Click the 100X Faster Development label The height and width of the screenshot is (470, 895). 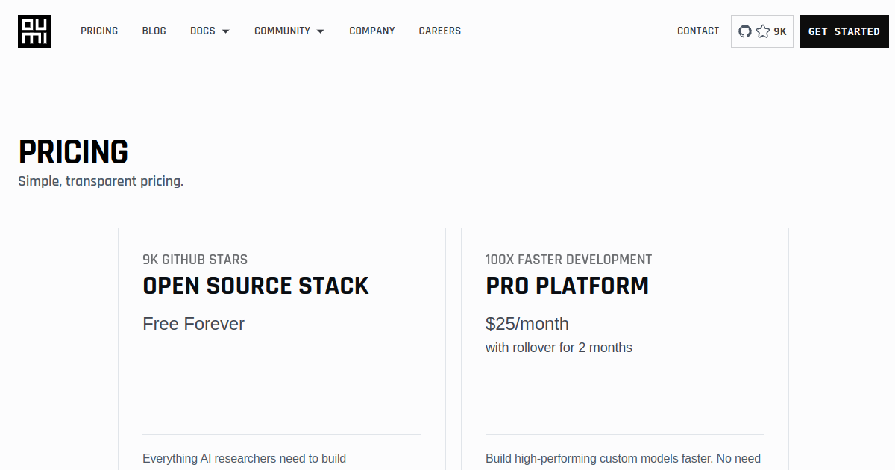pos(568,260)
